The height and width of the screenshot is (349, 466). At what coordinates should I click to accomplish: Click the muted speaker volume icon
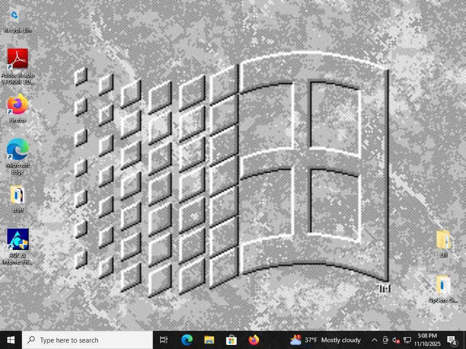[x=396, y=340]
